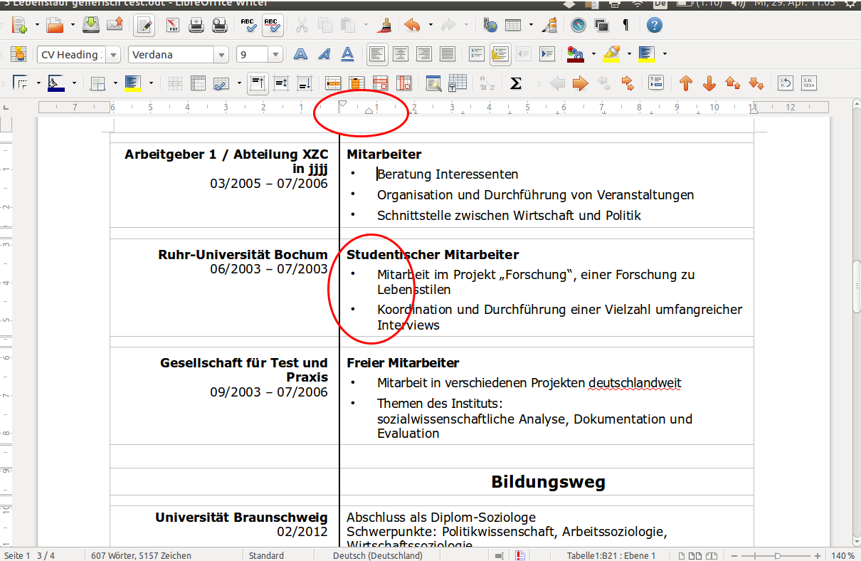The image size is (861, 561).
Task: Delete the current table row
Action: [380, 83]
